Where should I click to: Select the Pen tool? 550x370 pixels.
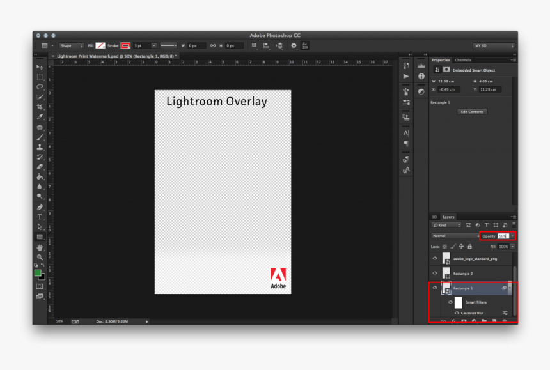[40, 207]
